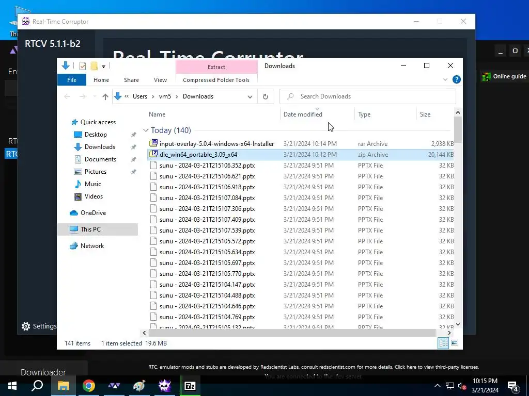Open the address bar history dropdown
The image size is (529, 396).
coord(250,96)
